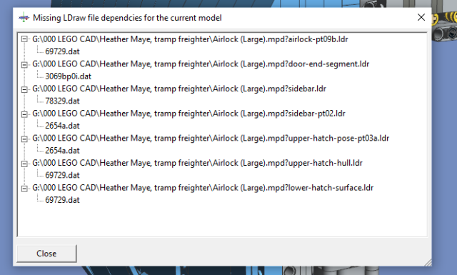
Task: Select 2654a.dat under sidebar-pt02.ldr
Action: pos(62,126)
